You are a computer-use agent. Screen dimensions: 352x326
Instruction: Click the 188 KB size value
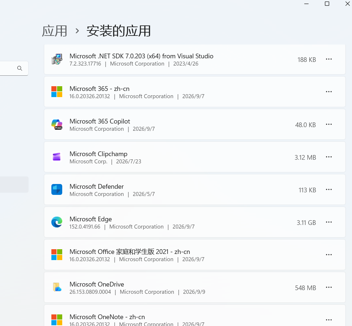[307, 59]
